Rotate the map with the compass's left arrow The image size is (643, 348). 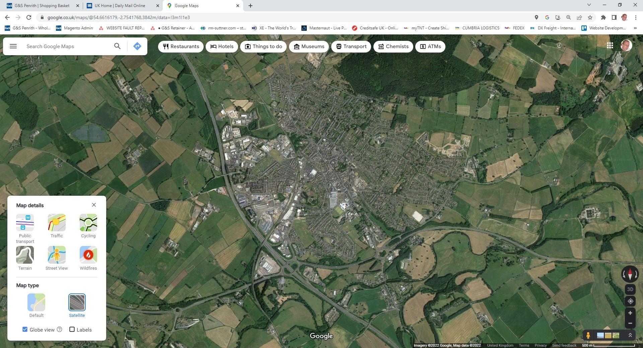point(624,274)
